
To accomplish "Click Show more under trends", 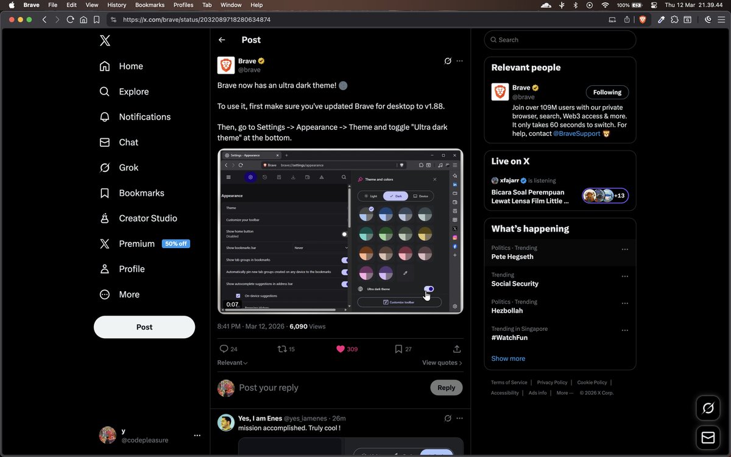I will click(508, 358).
